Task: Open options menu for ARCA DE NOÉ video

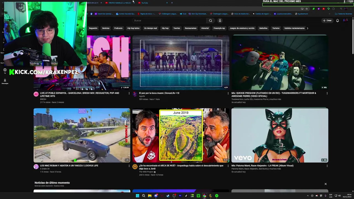Action: tap(228, 166)
